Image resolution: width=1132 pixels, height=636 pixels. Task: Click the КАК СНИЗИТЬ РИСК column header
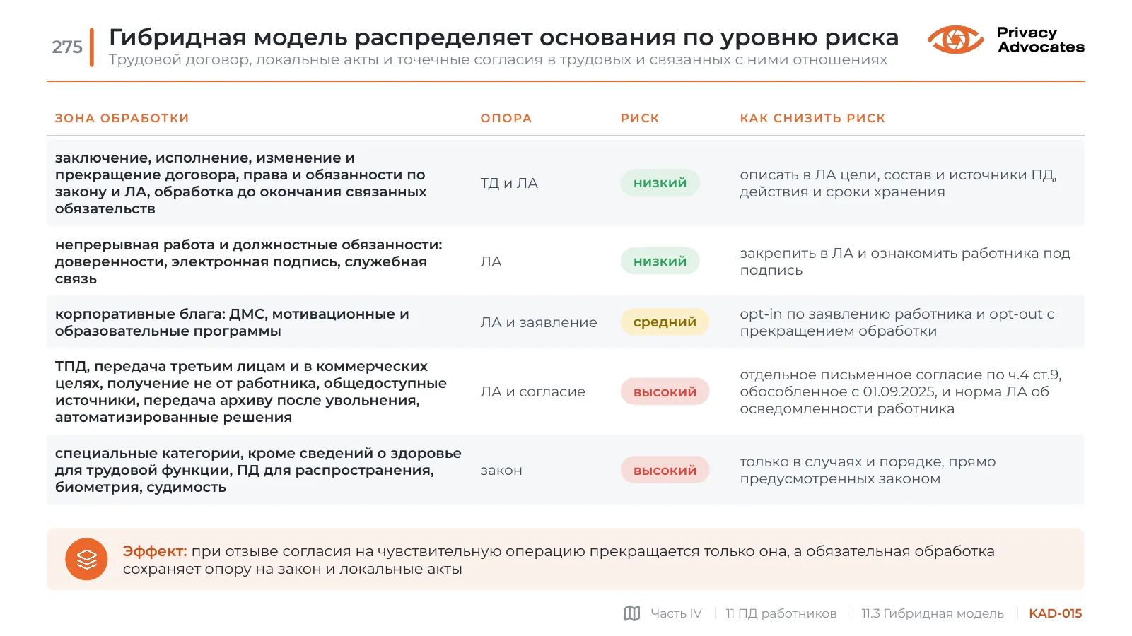812,118
